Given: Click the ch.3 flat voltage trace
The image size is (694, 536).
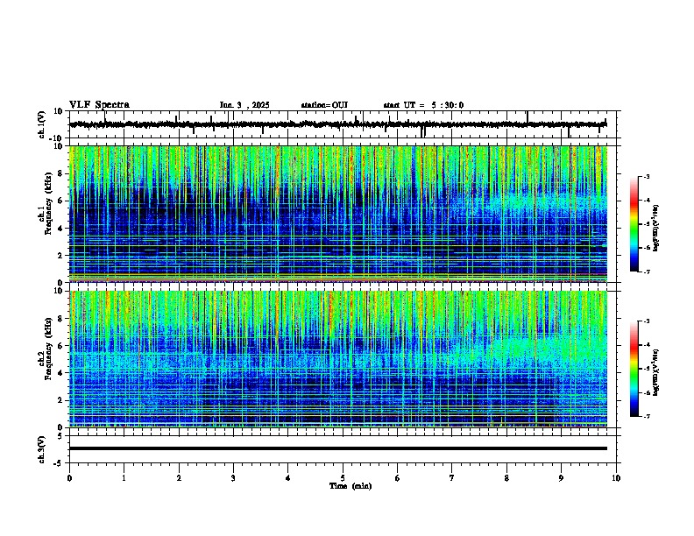Looking at the screenshot, I should pyautogui.click(x=338, y=448).
